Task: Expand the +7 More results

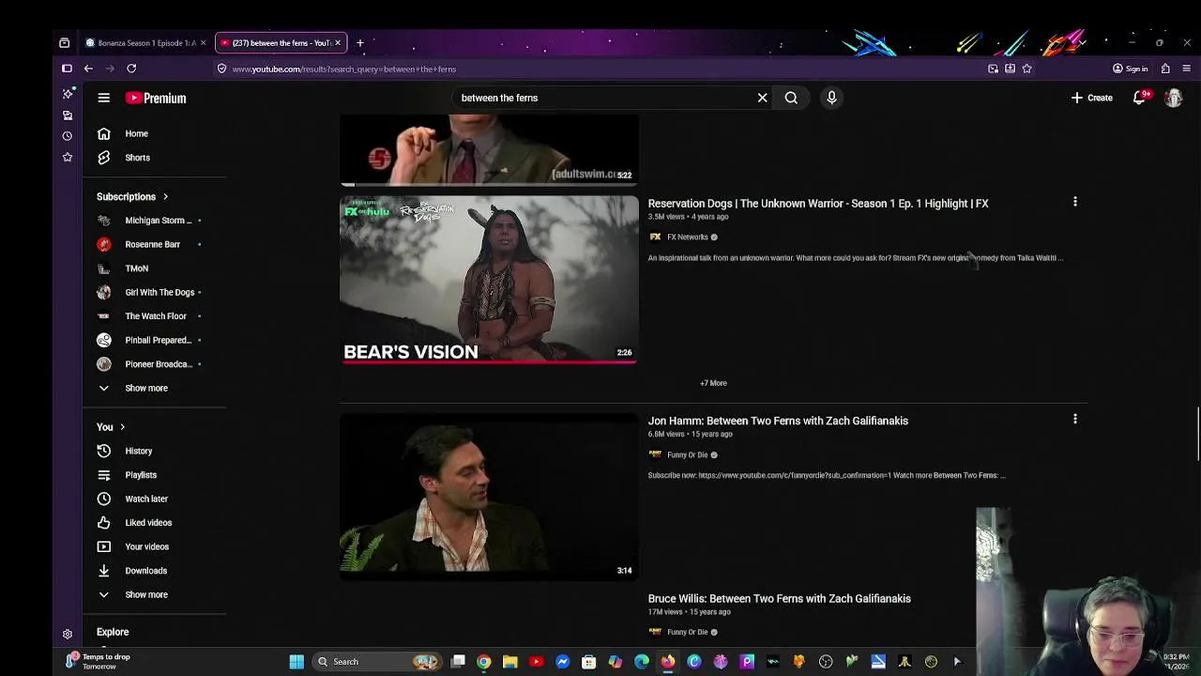Action: (713, 383)
